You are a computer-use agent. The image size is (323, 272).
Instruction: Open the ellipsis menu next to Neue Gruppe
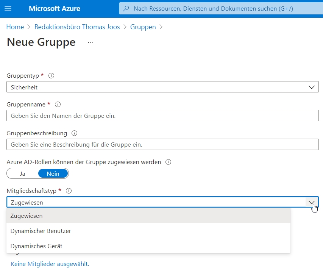click(91, 43)
